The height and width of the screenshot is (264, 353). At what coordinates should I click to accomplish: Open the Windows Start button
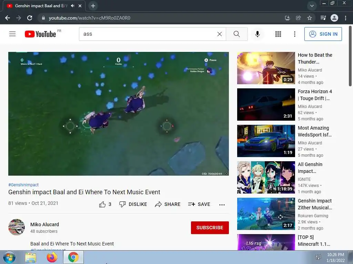coord(9,257)
